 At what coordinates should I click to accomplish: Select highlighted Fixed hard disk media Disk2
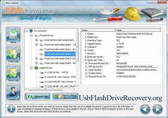point(60,54)
